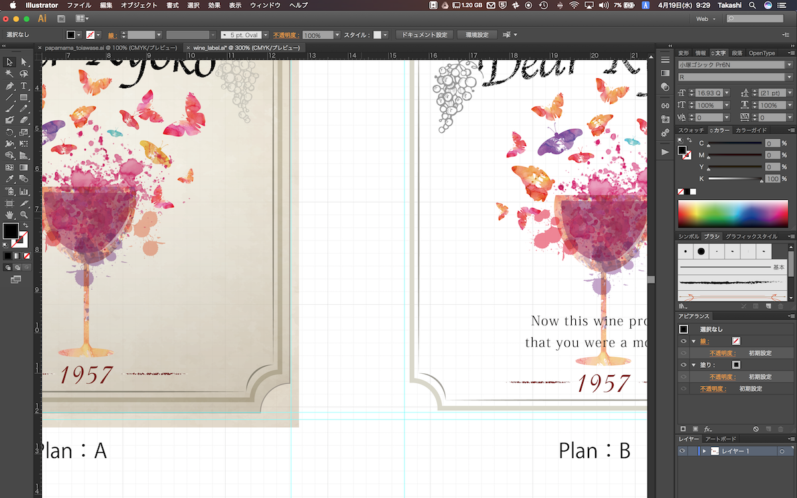
Task: Activate the Eyedropper tool
Action: click(x=9, y=179)
